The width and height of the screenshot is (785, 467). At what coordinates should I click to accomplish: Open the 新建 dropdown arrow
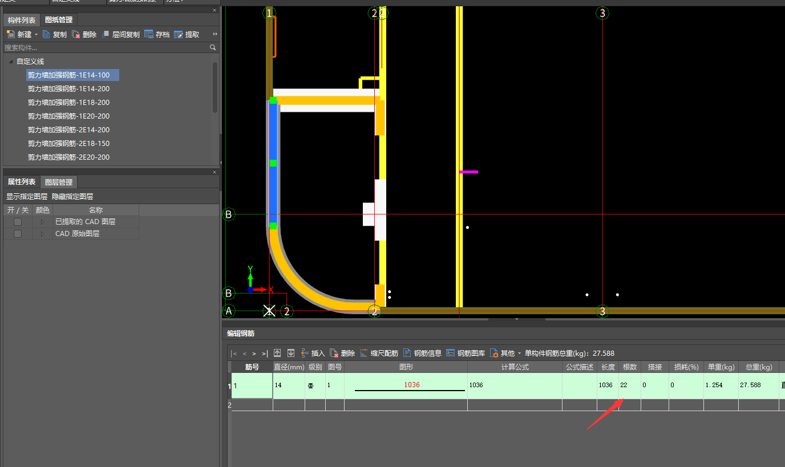pyautogui.click(x=36, y=35)
